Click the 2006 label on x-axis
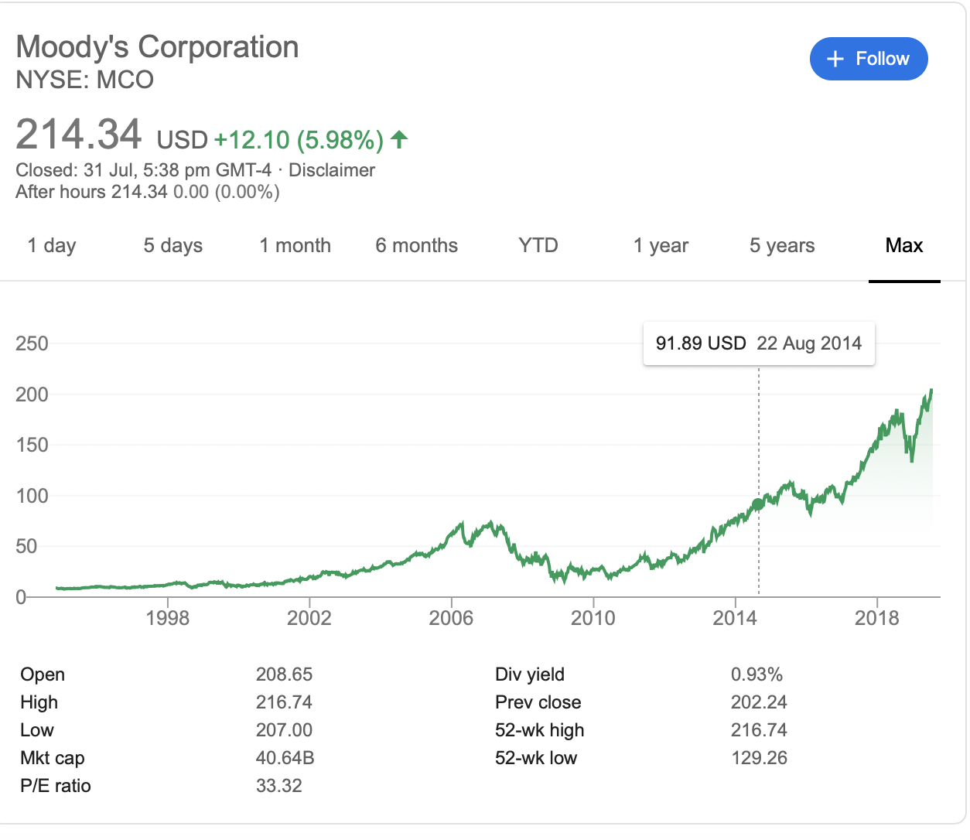This screenshot has height=840, width=970. (451, 618)
